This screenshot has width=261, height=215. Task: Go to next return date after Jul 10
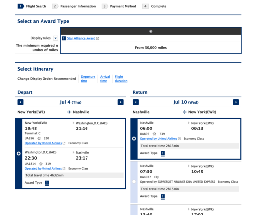[236, 102]
